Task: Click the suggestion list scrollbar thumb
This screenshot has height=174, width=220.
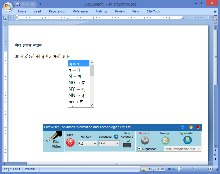Action: point(92,70)
